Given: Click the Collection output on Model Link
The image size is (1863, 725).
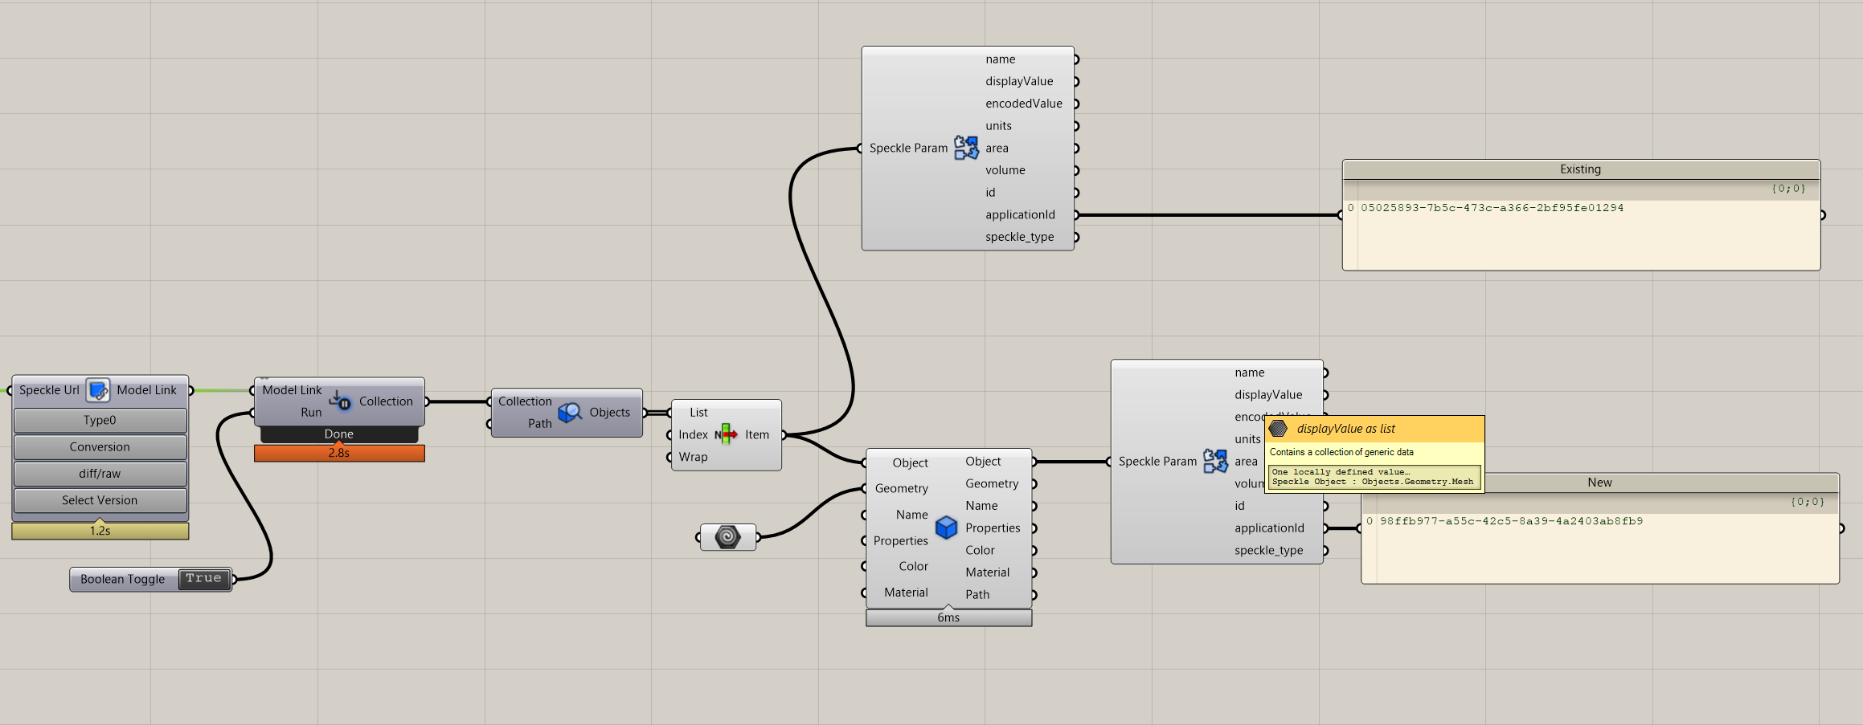Looking at the screenshot, I should pyautogui.click(x=386, y=401).
